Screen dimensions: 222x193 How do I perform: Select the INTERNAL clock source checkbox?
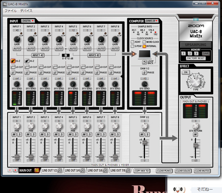(x=144, y=46)
